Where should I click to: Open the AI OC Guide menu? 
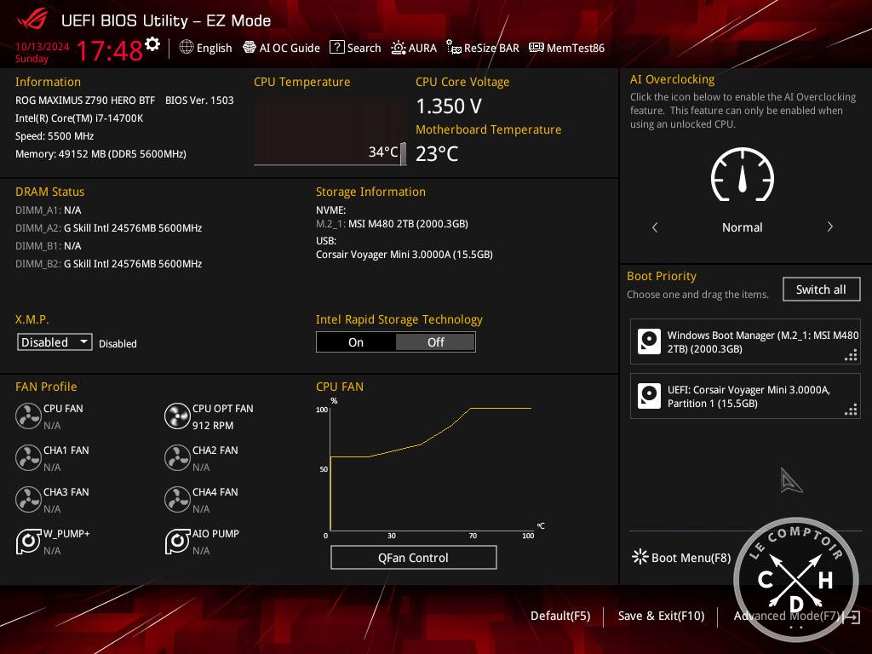click(x=281, y=49)
